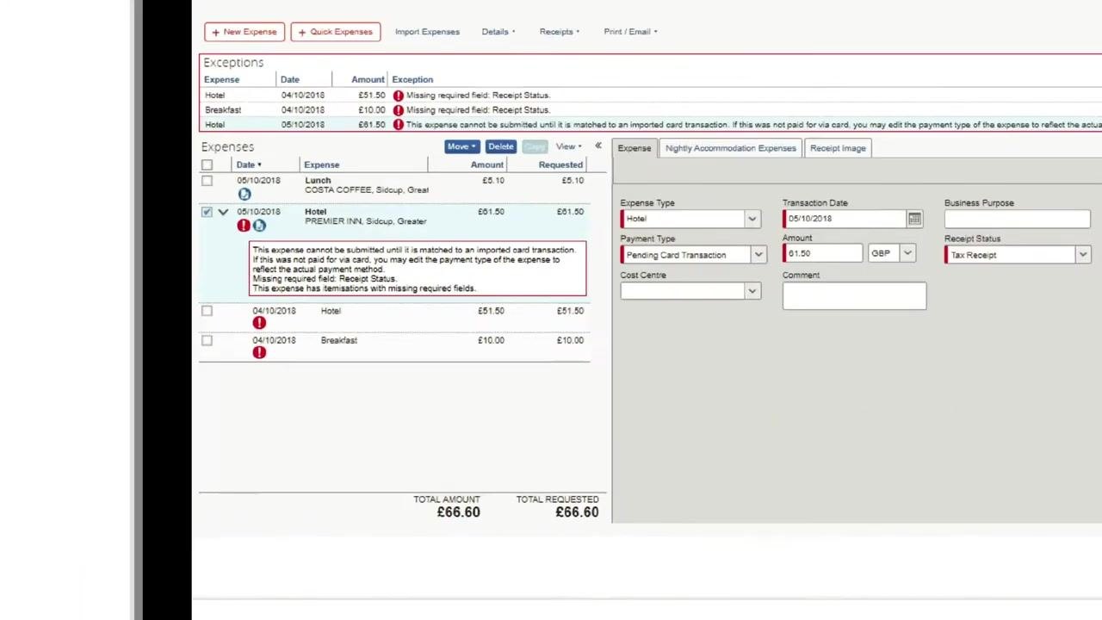Click the blue card icon under the Lunch expense date
The image size is (1102, 620).
coord(245,195)
